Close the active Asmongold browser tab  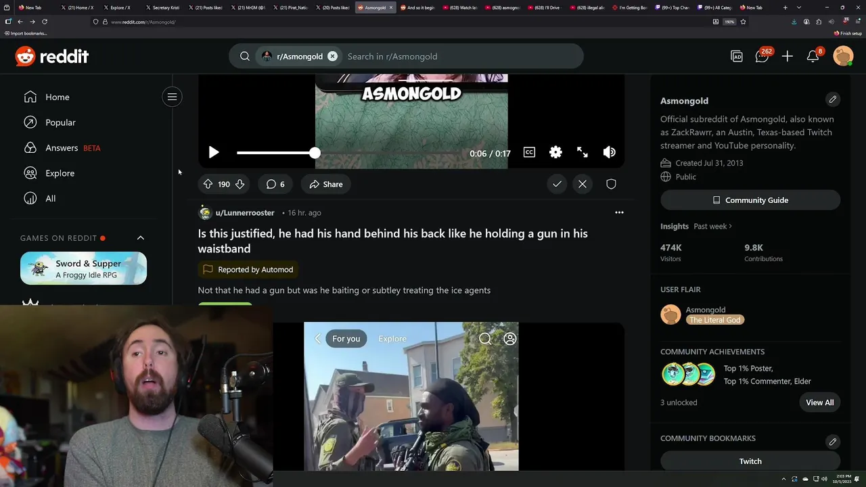[390, 7]
